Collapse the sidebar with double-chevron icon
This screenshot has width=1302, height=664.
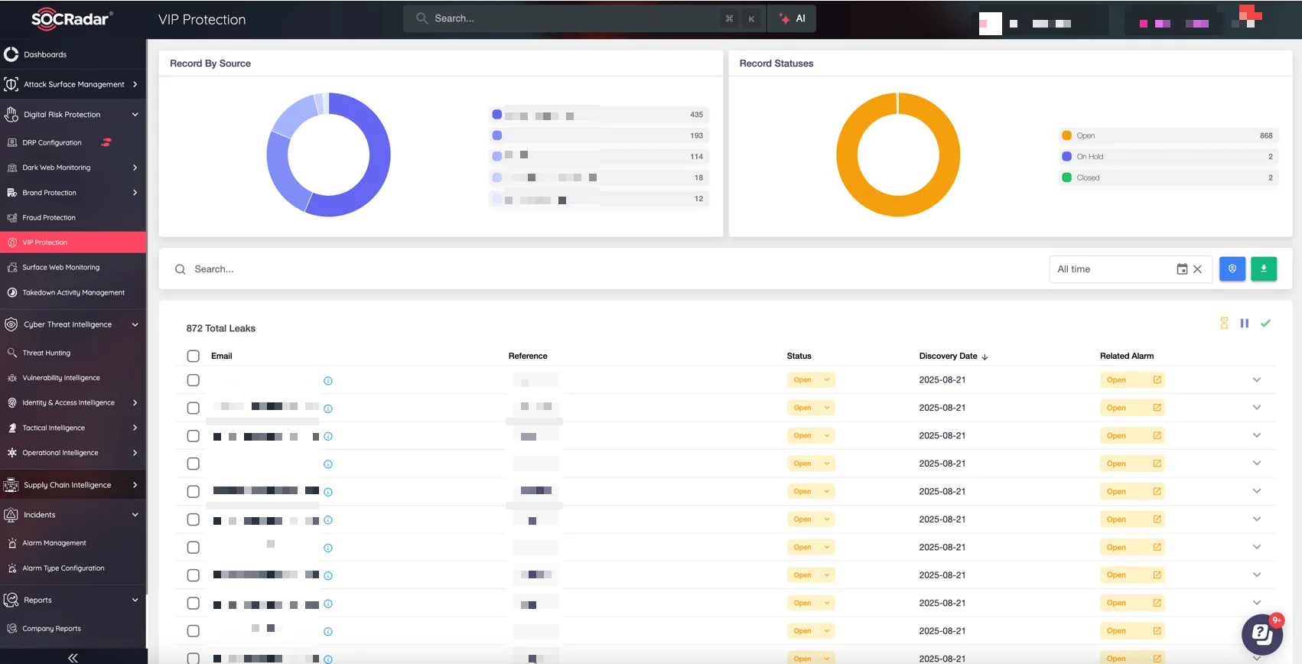click(x=73, y=657)
